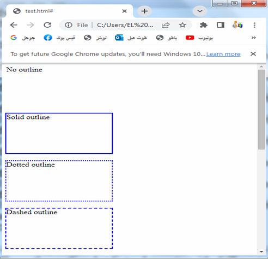This screenshot has width=268, height=259.
Task: Open the Yahoo bookmark with globe icon
Action: pyautogui.click(x=167, y=38)
